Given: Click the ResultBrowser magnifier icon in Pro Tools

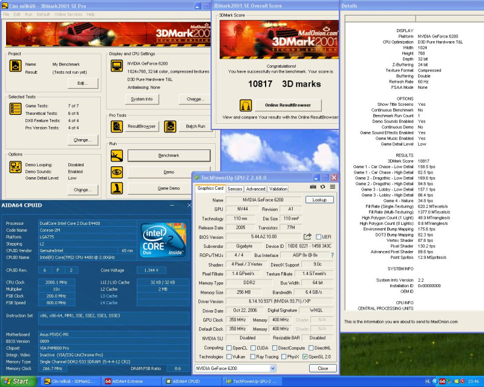Looking at the screenshot, I should (117, 126).
